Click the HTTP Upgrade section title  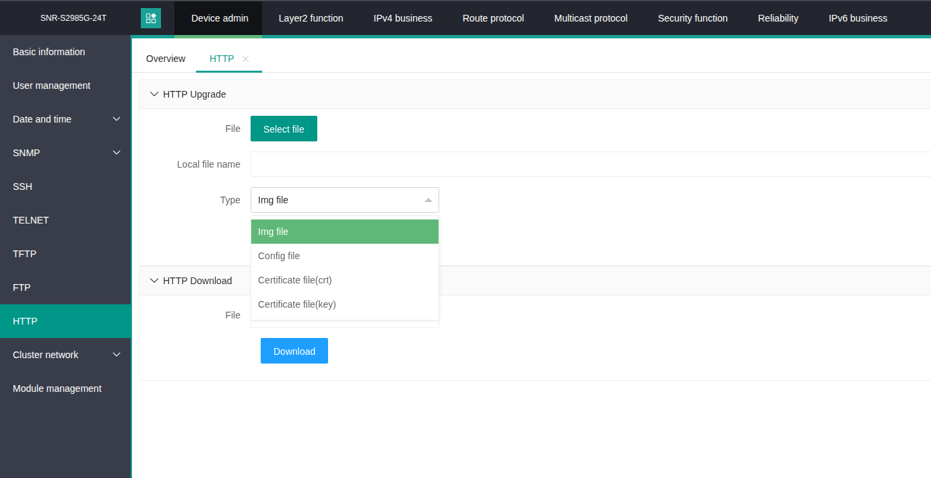pos(195,94)
